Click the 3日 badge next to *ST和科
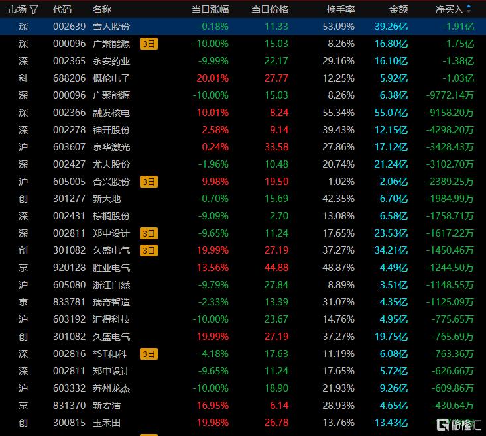Viewport: 486px width, 436px height. point(149,354)
